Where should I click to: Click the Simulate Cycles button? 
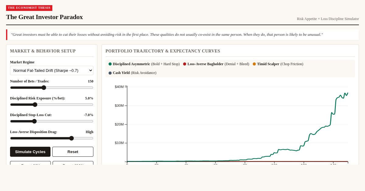point(30,152)
